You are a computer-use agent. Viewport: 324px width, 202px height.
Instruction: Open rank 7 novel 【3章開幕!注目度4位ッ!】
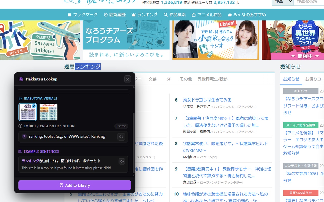tap(226, 122)
